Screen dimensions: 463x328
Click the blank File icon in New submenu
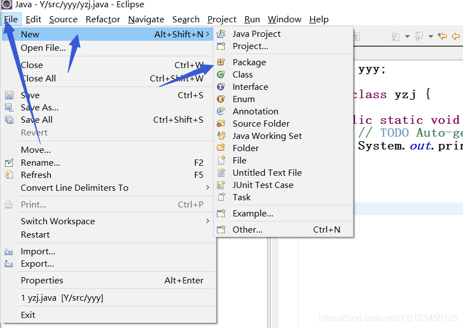(221, 161)
